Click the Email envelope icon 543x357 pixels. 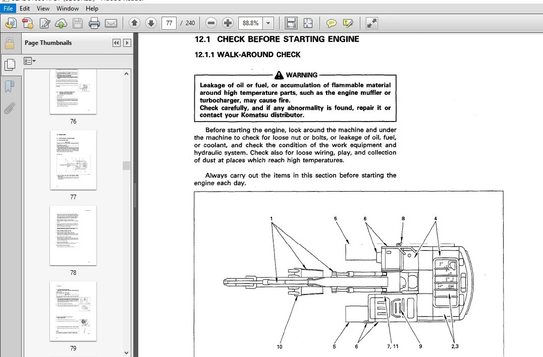click(x=111, y=23)
